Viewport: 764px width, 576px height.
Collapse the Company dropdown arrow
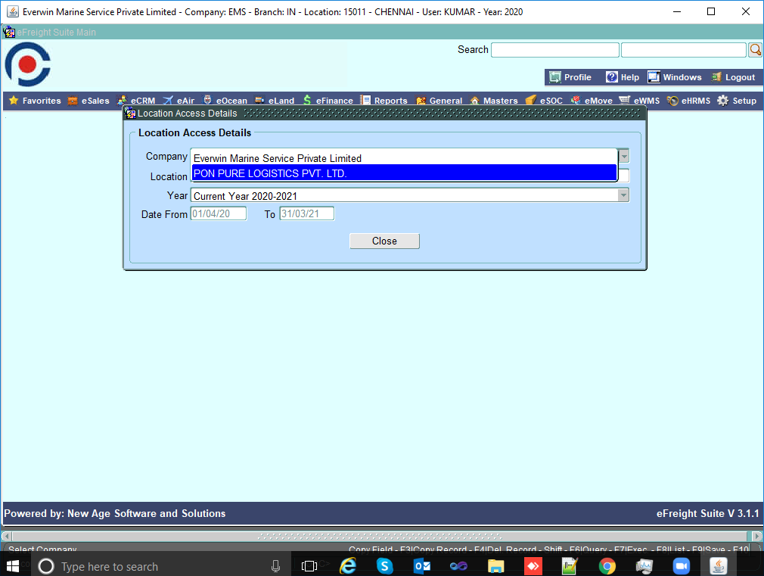(x=624, y=156)
